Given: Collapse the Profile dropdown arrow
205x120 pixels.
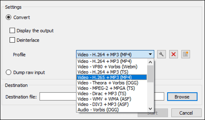Looking at the screenshot, I should click(x=150, y=54).
